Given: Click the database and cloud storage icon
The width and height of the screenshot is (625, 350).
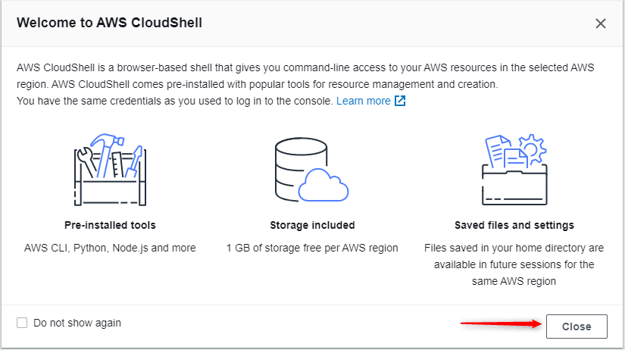Looking at the screenshot, I should (x=311, y=170).
